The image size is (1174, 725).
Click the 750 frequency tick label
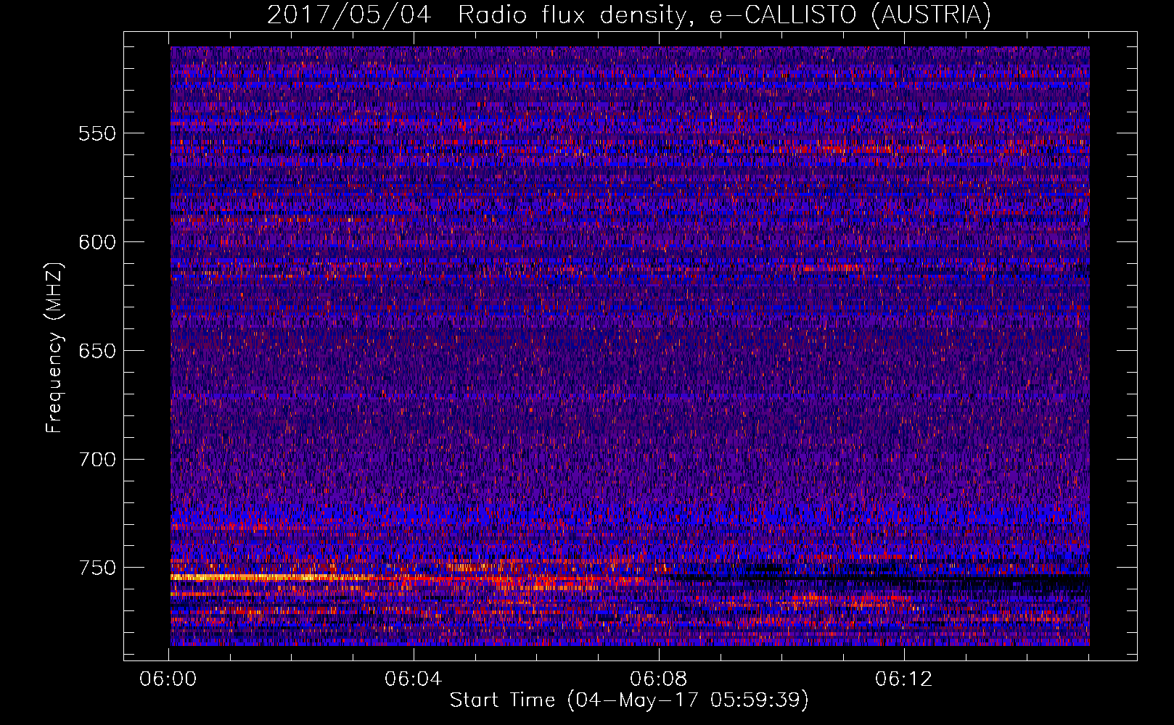97,568
